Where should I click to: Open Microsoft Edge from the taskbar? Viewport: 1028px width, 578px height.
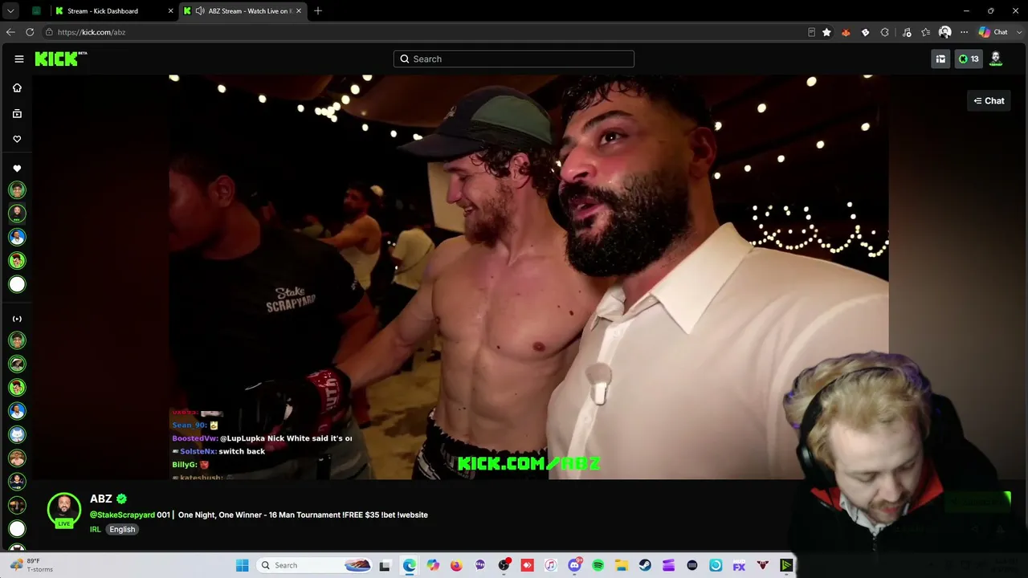(x=410, y=565)
